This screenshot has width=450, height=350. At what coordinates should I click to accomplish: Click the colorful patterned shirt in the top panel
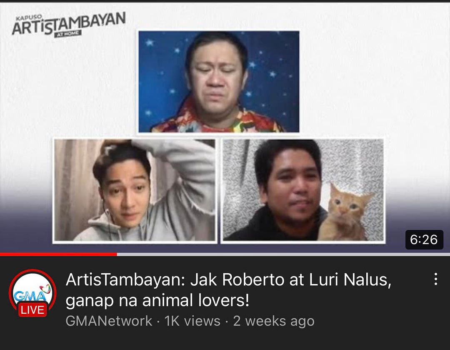tap(218, 120)
